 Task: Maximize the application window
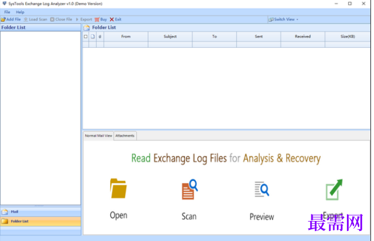coord(350,4)
